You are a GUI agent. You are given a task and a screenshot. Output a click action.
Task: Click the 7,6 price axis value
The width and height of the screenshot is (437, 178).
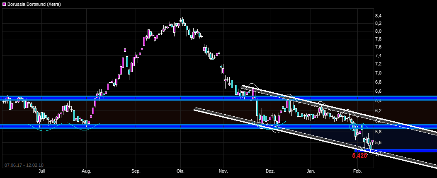pos(378,47)
